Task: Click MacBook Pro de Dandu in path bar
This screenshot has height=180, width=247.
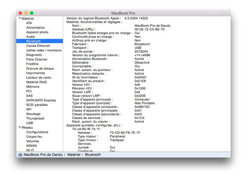Action: [x=43, y=155]
